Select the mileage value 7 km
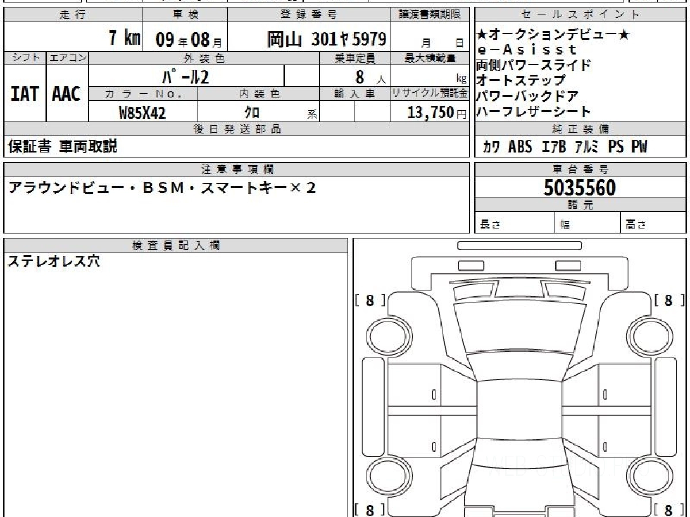The height and width of the screenshot is (517, 690). coord(124,38)
